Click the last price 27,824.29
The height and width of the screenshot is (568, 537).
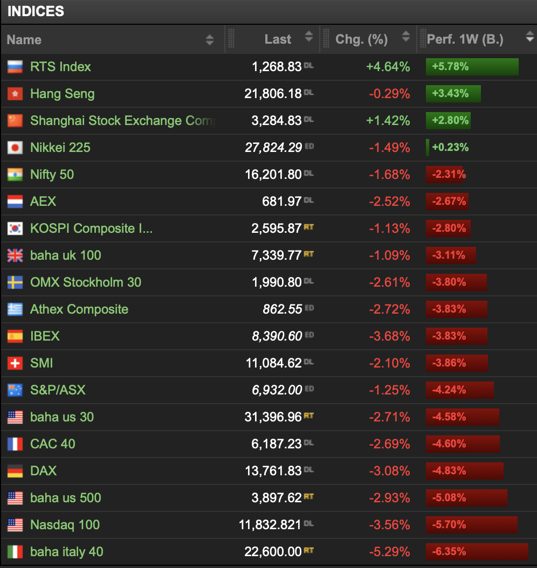coord(273,148)
